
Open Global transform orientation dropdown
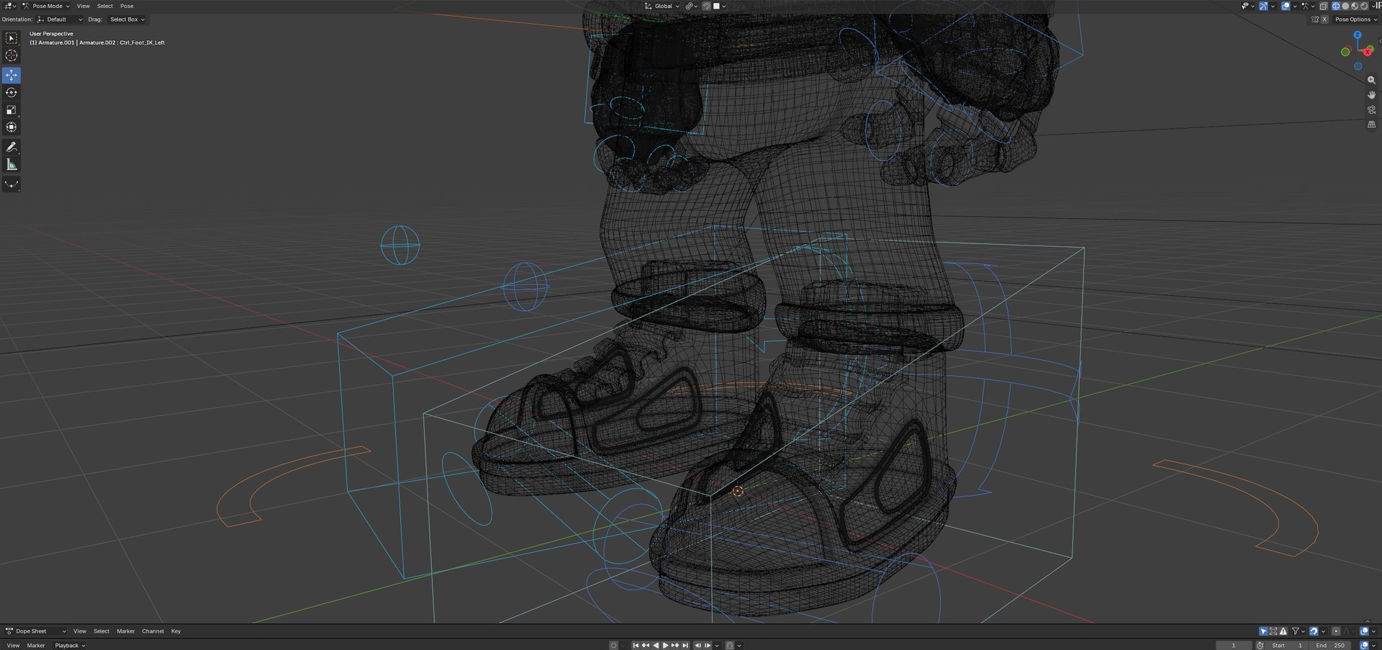(x=662, y=6)
